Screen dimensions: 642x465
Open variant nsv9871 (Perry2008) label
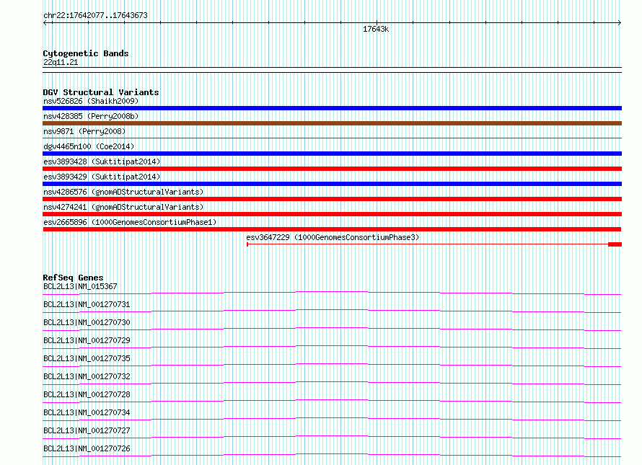(84, 131)
